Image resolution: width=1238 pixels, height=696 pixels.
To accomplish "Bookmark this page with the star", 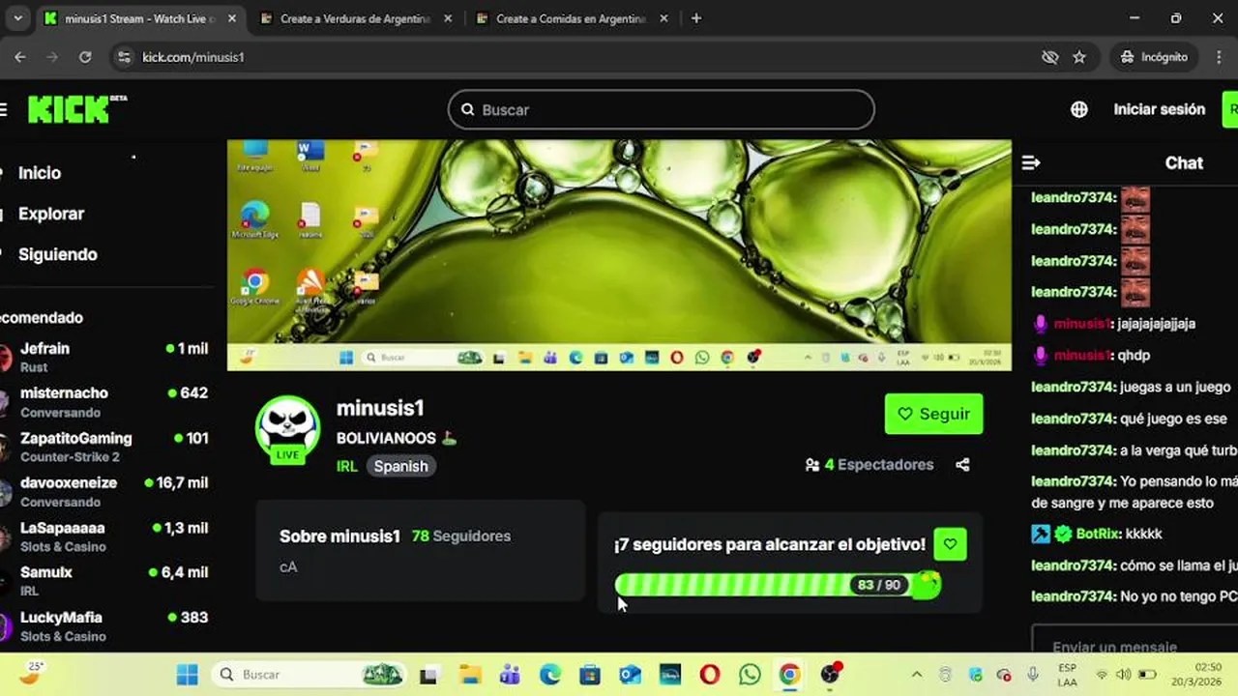I will [1079, 57].
